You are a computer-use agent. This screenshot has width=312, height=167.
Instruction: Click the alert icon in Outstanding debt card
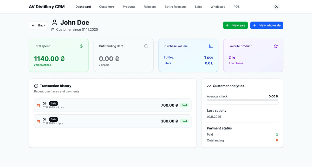coord(146,46)
